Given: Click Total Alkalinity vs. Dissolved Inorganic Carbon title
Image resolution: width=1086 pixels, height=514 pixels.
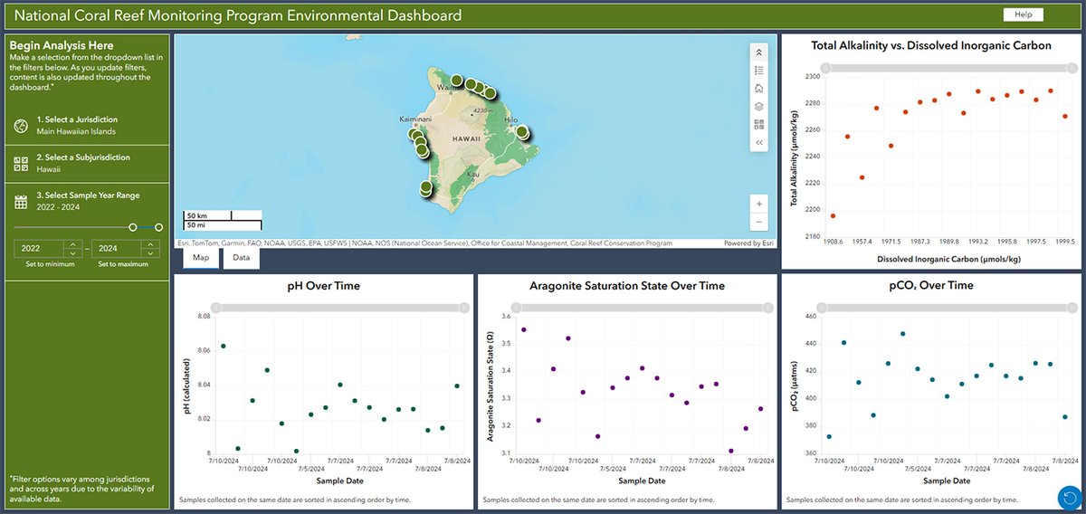Looking at the screenshot, I should point(931,45).
